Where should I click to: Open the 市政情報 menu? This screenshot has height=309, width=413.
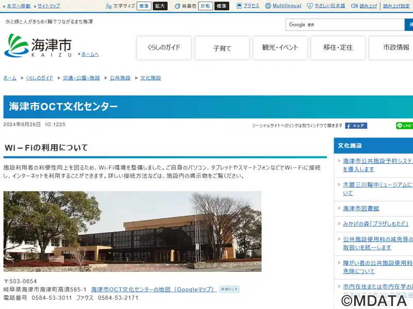[x=391, y=48]
